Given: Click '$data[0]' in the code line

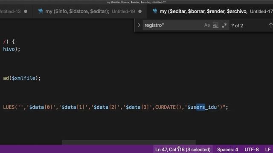Looking at the screenshot, I should (41, 107).
